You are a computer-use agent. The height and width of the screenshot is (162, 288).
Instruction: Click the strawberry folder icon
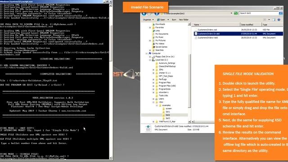pyautogui.click(x=157, y=92)
